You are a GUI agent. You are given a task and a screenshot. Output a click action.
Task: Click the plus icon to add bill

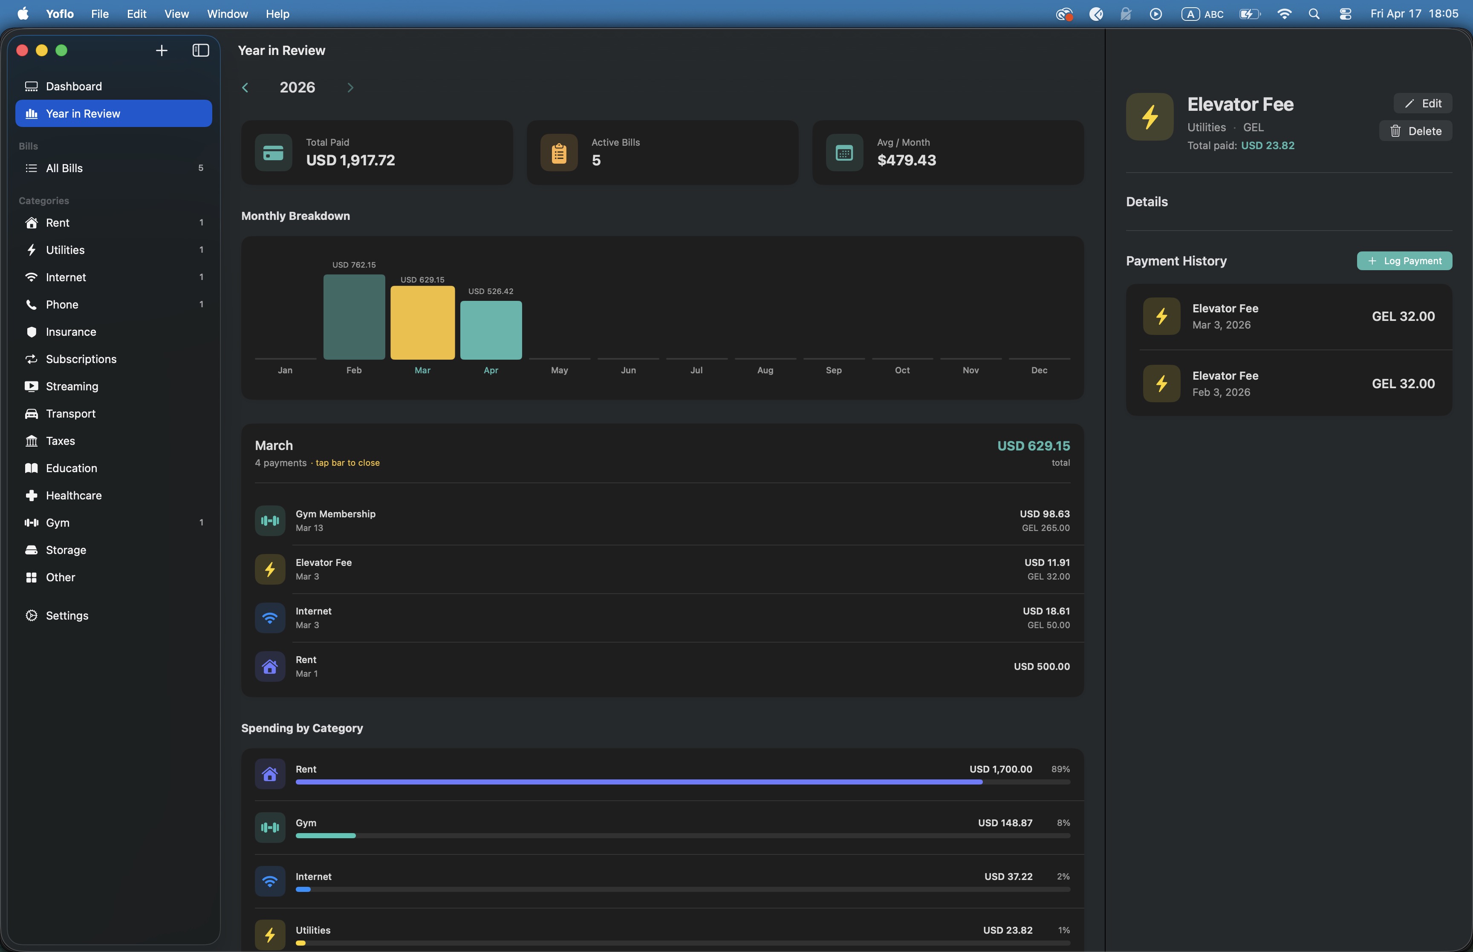162,51
